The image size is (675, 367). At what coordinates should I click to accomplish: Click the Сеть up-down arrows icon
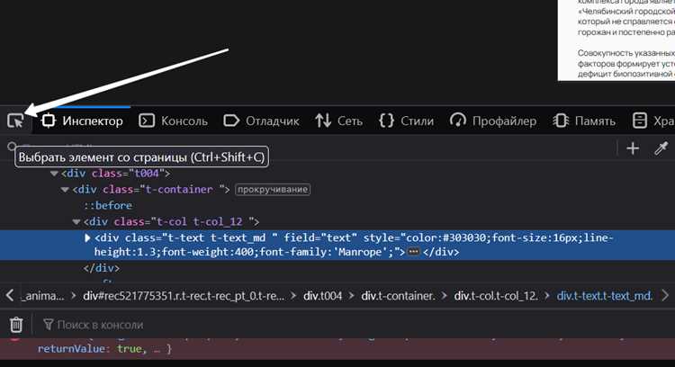tap(323, 121)
